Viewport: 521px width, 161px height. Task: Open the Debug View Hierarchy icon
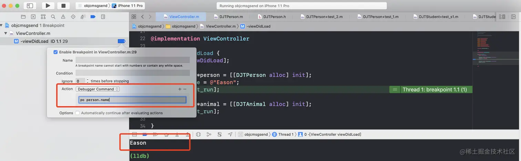pyautogui.click(x=198, y=134)
